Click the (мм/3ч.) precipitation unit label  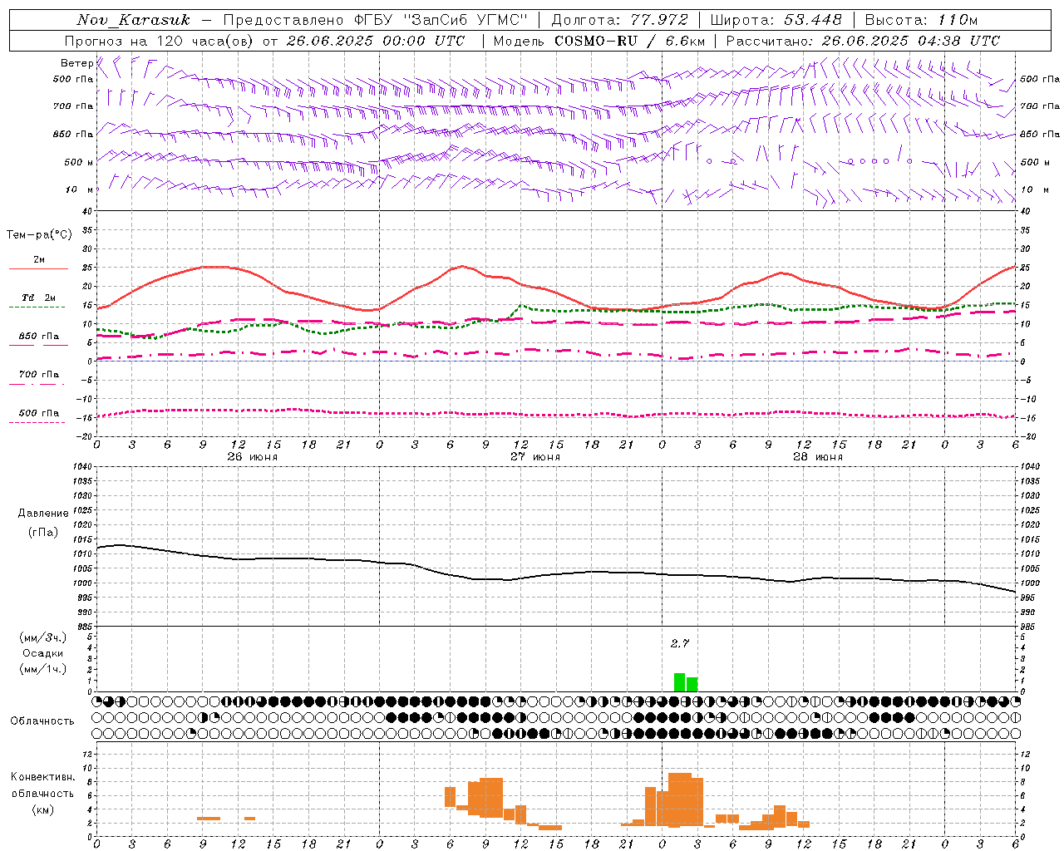[43, 637]
